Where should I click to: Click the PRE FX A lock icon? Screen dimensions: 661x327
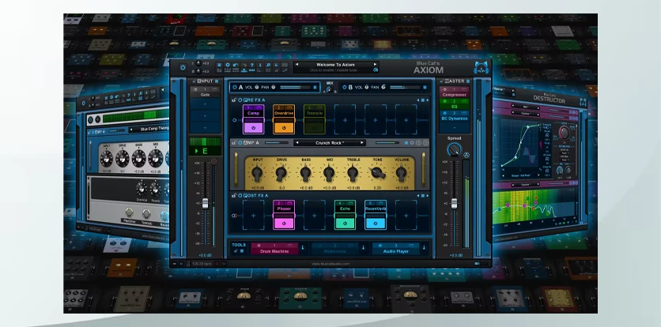233,100
